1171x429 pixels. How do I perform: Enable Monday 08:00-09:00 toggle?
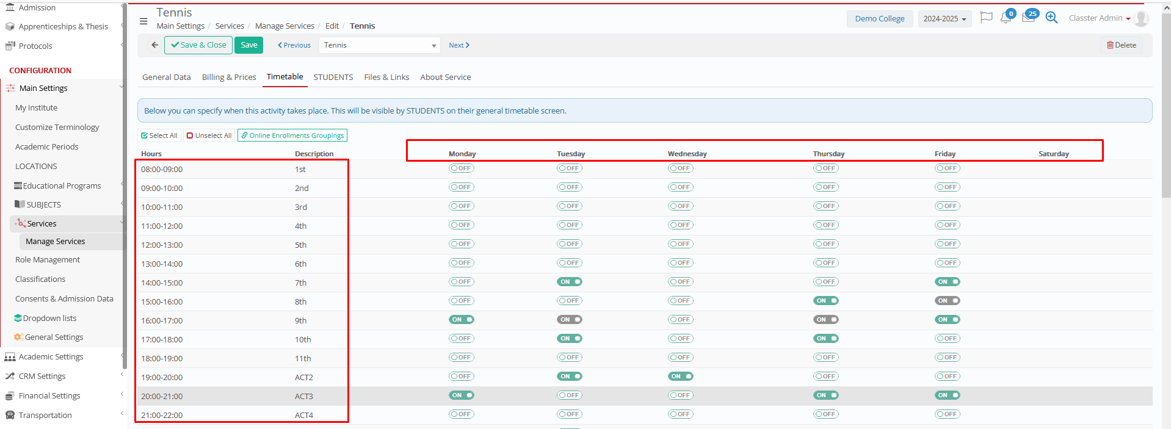(461, 168)
